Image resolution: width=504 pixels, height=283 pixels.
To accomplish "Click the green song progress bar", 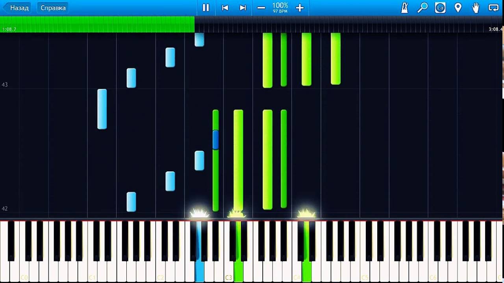I will tap(97, 24).
